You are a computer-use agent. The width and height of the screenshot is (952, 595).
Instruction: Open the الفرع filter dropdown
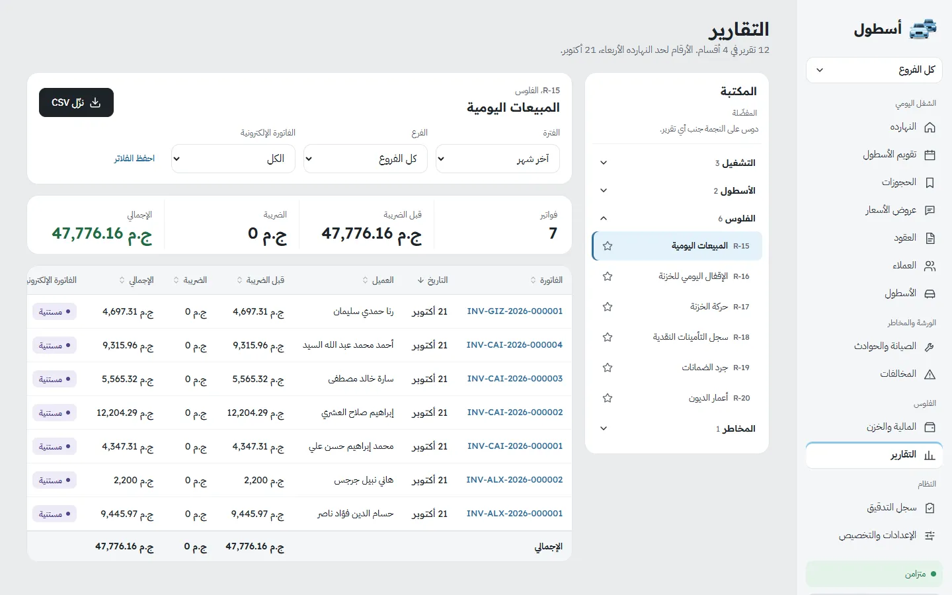(x=365, y=159)
